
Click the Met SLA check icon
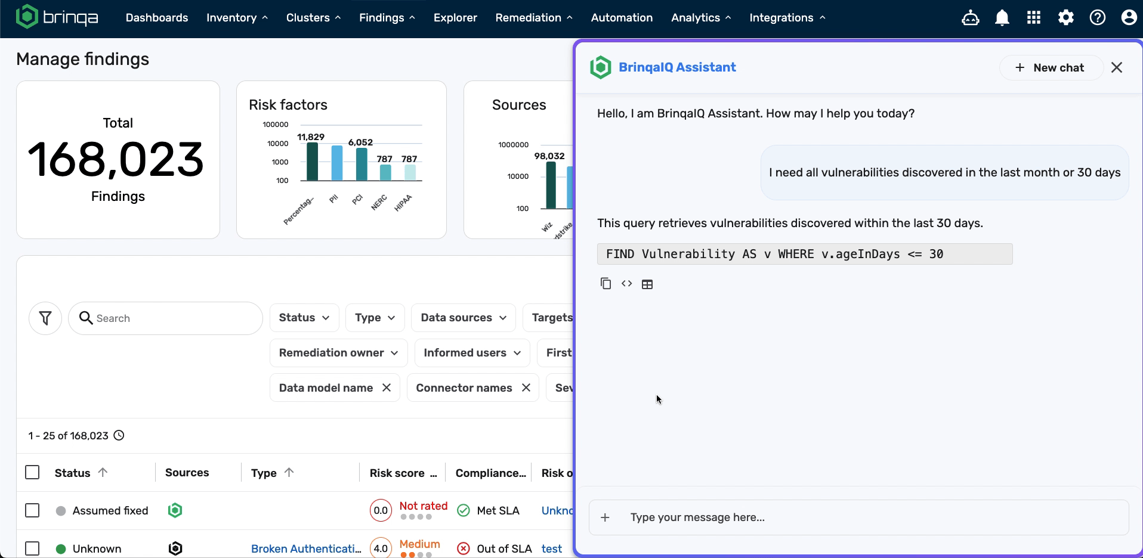click(x=464, y=510)
